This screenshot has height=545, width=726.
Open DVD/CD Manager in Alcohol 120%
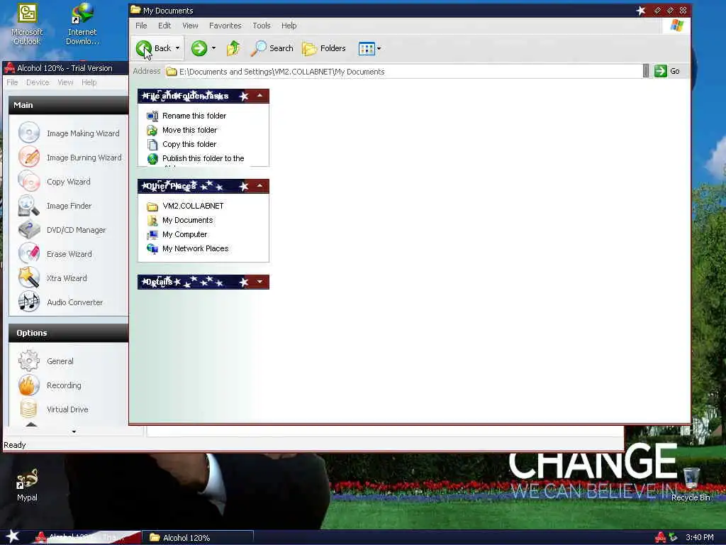coord(62,229)
